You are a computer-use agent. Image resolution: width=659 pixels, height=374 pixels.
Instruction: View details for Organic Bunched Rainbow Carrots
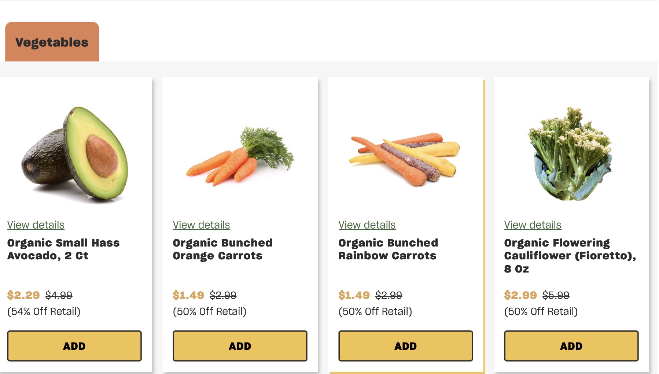367,225
